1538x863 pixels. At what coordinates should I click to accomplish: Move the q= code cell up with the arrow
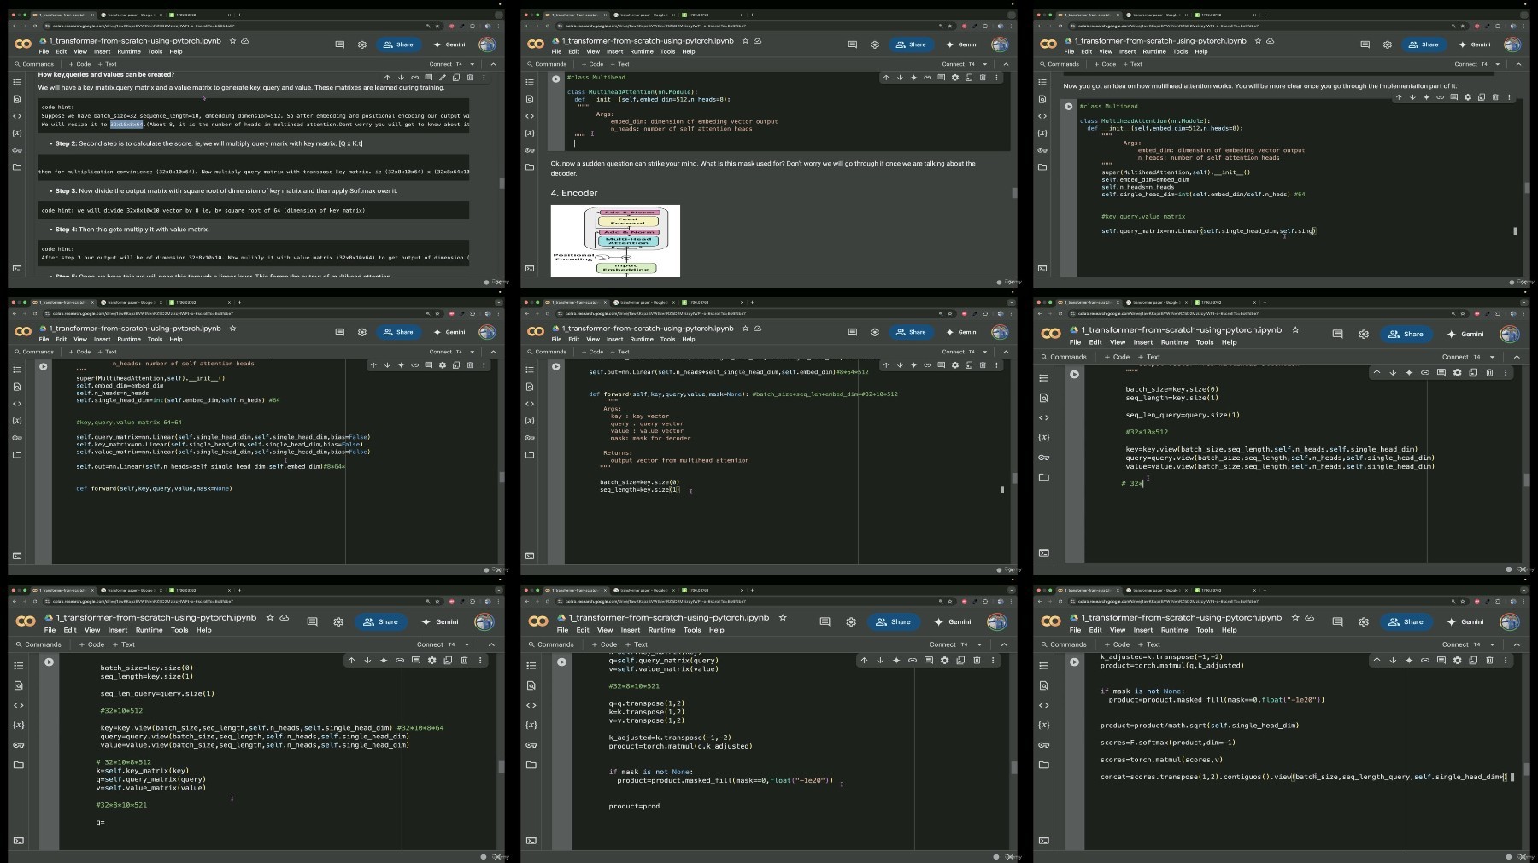pyautogui.click(x=351, y=660)
